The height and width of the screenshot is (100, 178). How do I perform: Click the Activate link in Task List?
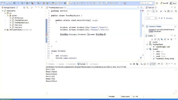click(x=170, y=18)
